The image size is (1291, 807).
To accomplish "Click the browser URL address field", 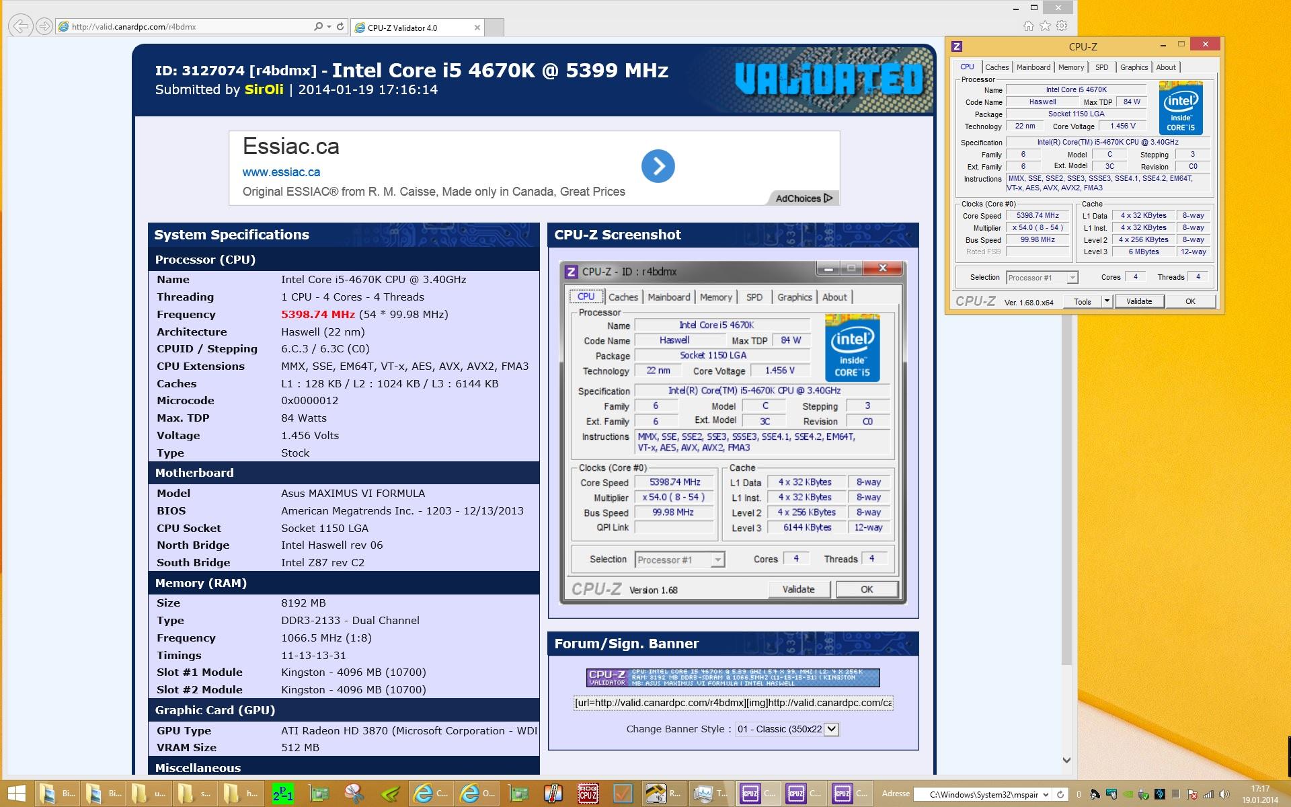I will 185,27.
